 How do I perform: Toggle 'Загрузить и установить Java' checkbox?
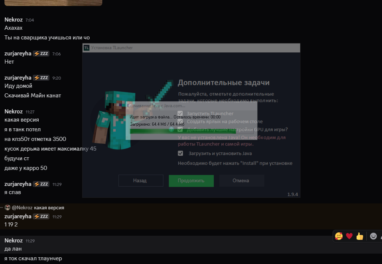coord(180,153)
